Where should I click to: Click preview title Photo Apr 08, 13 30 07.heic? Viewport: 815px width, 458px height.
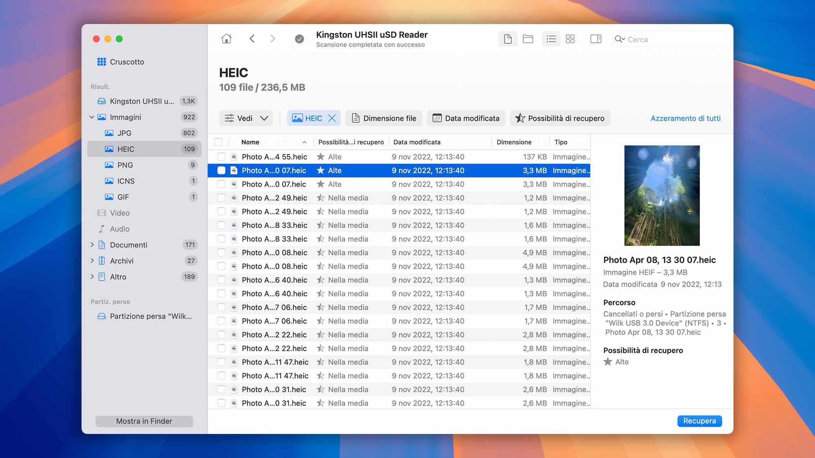tap(659, 260)
